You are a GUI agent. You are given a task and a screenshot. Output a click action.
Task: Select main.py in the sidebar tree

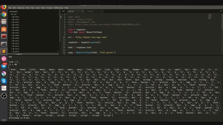point(33,54)
